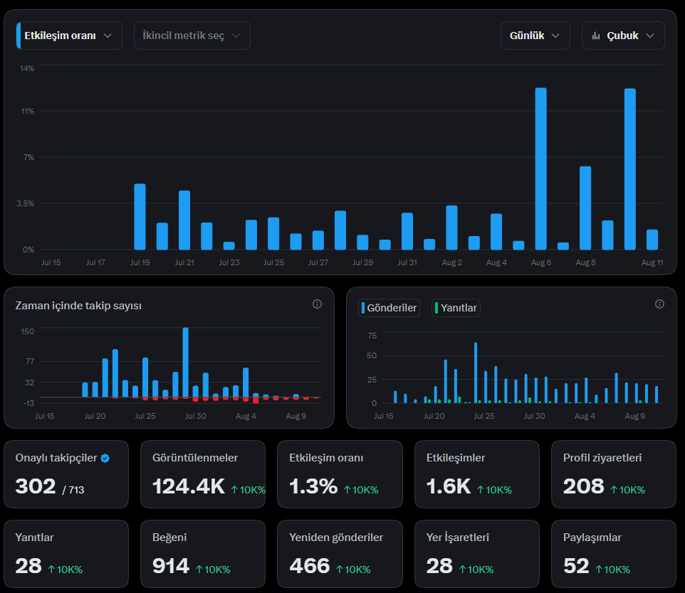Select the Etkileşimler stat card
The height and width of the screenshot is (593, 685).
(x=476, y=474)
